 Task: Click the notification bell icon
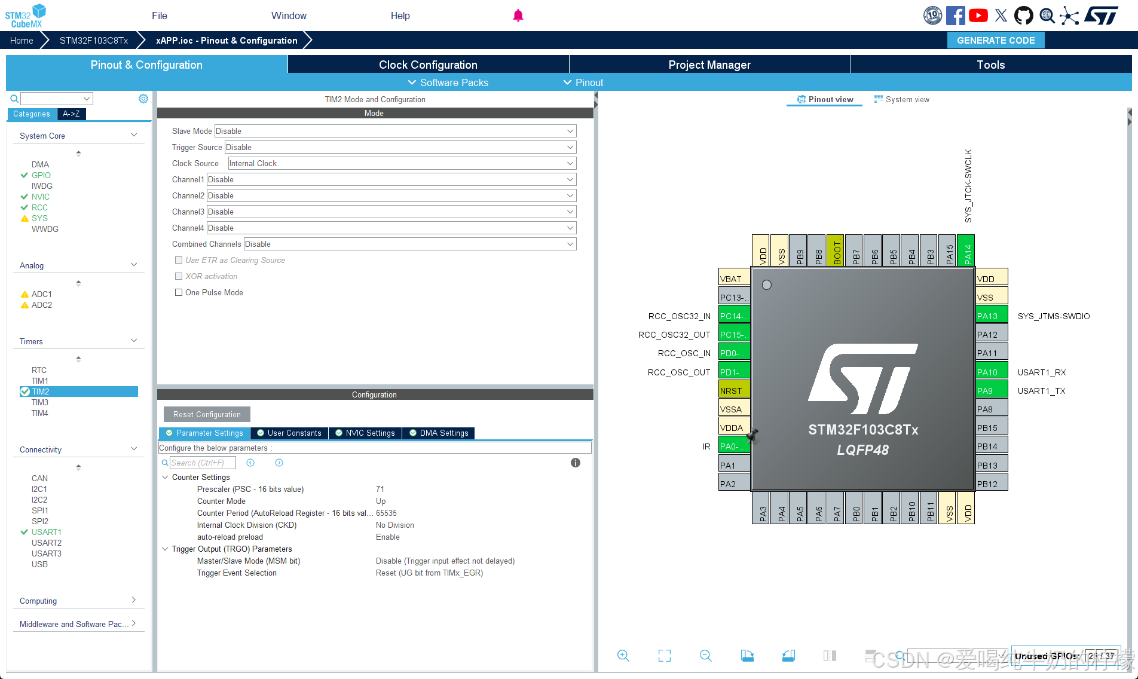pos(518,16)
